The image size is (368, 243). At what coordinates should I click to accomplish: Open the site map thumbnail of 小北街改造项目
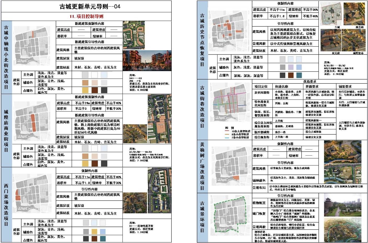[x=32, y=46]
